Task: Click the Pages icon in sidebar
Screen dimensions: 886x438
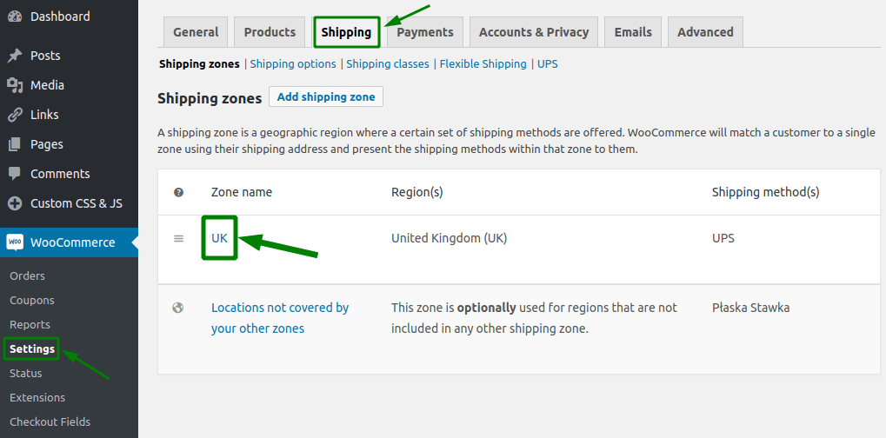Action: 15,144
